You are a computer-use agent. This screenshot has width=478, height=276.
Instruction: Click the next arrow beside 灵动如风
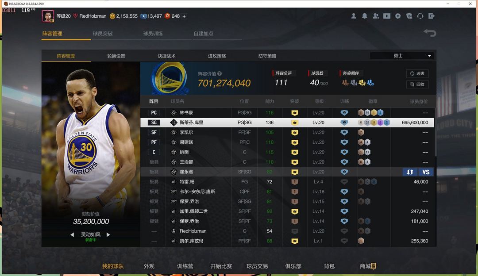[108, 234]
